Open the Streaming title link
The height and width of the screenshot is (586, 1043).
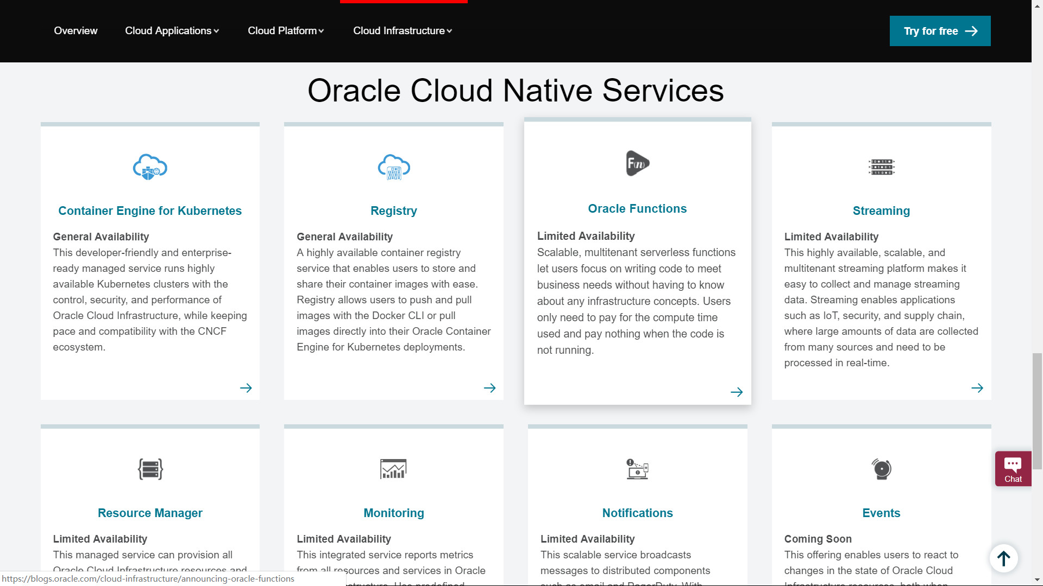[x=881, y=211]
